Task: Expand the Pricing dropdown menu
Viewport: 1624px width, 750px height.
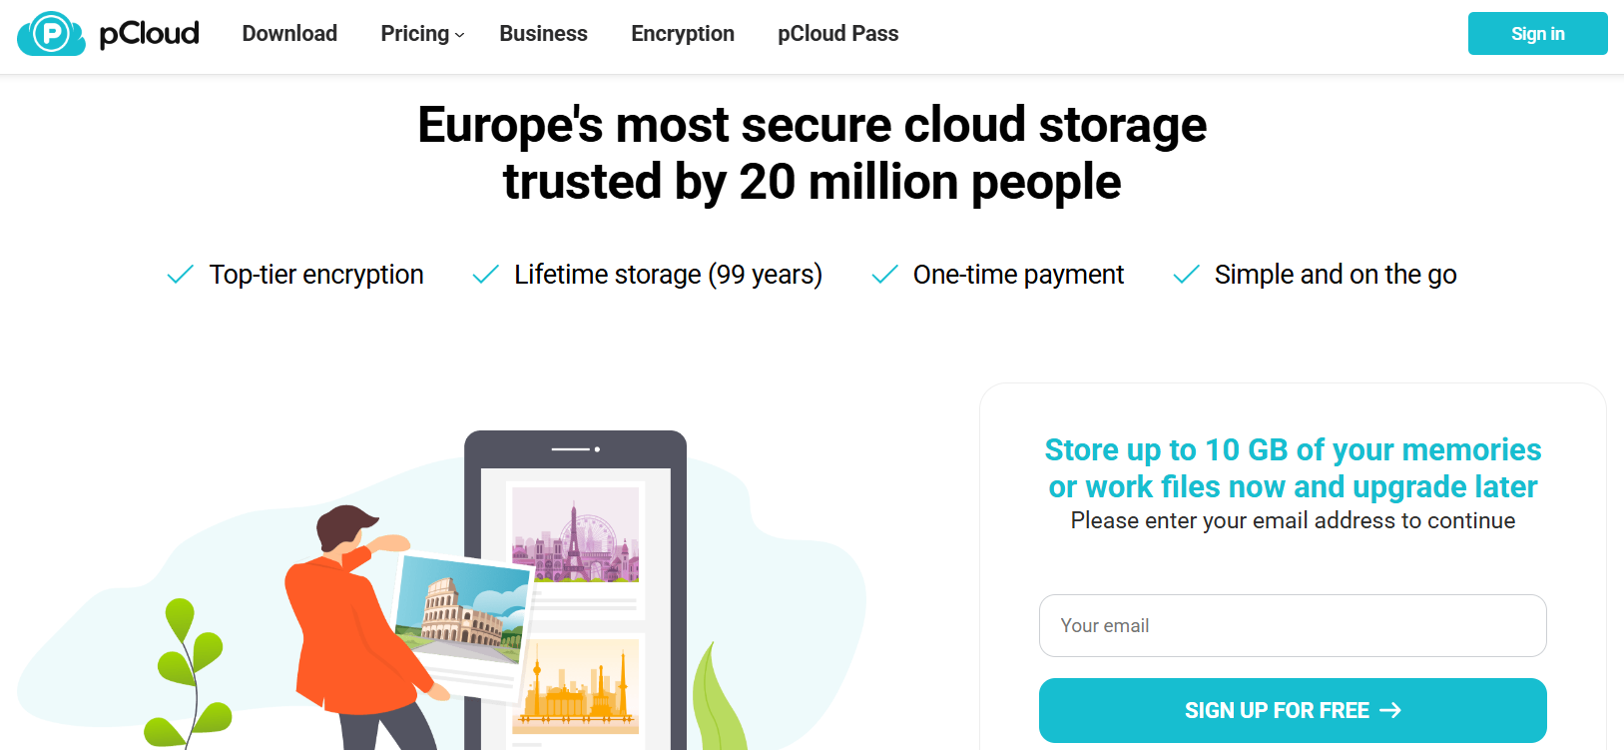Action: pos(415,34)
